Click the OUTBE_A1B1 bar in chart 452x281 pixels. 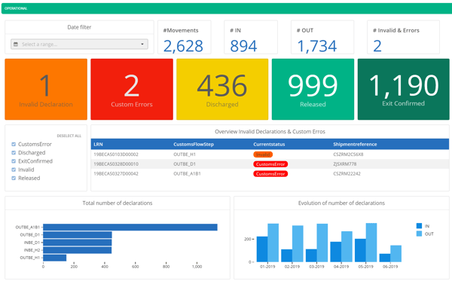click(130, 228)
